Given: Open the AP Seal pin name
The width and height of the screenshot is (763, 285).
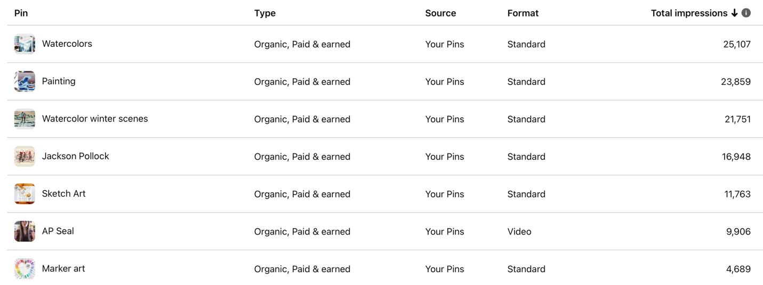Looking at the screenshot, I should point(58,231).
